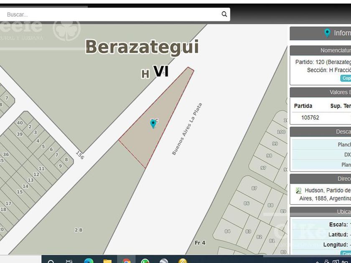Select parcel 11 on the map
Viewport: 351px width, 263px height.
(42, 169)
